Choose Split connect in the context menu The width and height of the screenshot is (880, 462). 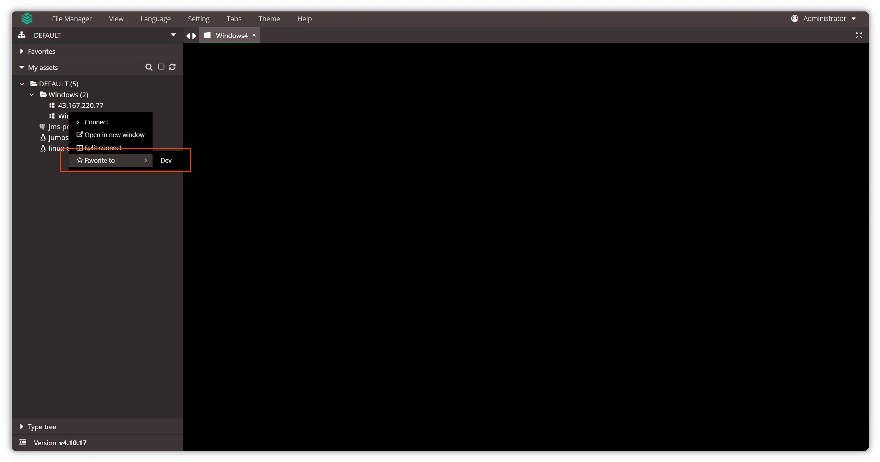pyautogui.click(x=110, y=148)
